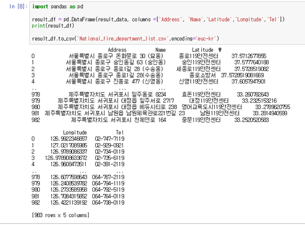Click telephone number 064-792-5119
Viewport: 305px width, 225px height.
pyautogui.click(x=108, y=190)
